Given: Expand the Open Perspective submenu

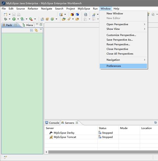Looking at the screenshot, I should click(x=123, y=24).
